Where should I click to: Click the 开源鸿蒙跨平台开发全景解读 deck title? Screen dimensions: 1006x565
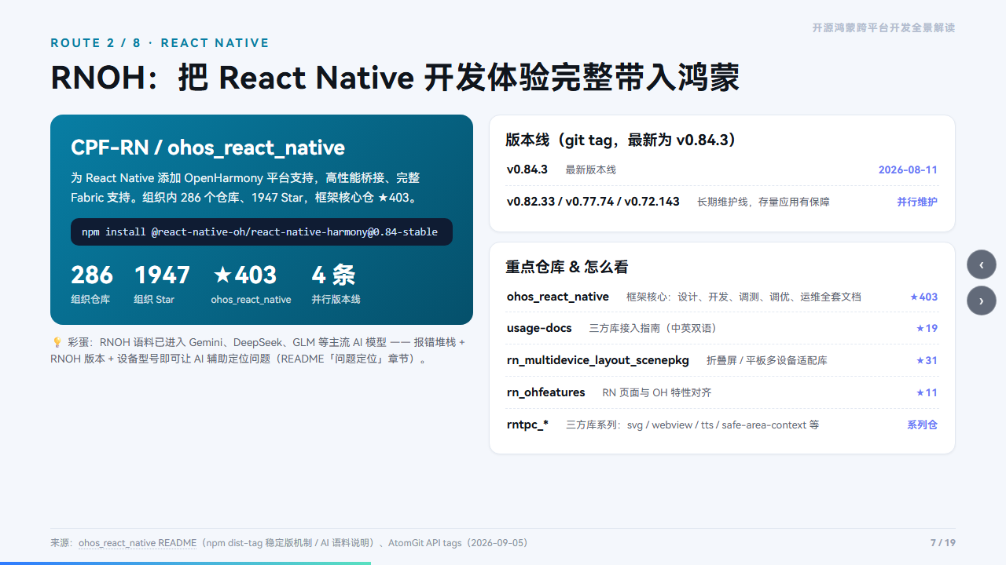883,27
